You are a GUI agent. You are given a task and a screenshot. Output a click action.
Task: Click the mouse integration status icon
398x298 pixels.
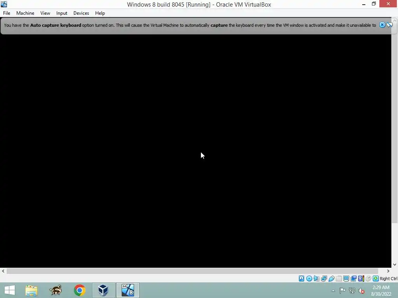368,279
